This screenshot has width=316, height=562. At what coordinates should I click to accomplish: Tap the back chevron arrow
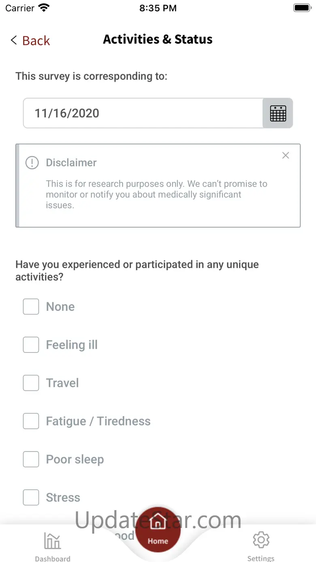pos(14,40)
